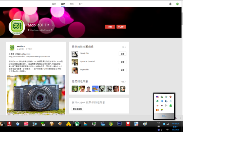Click the 建立新專頁 create page button
The image size is (230, 143).
(x=77, y=109)
